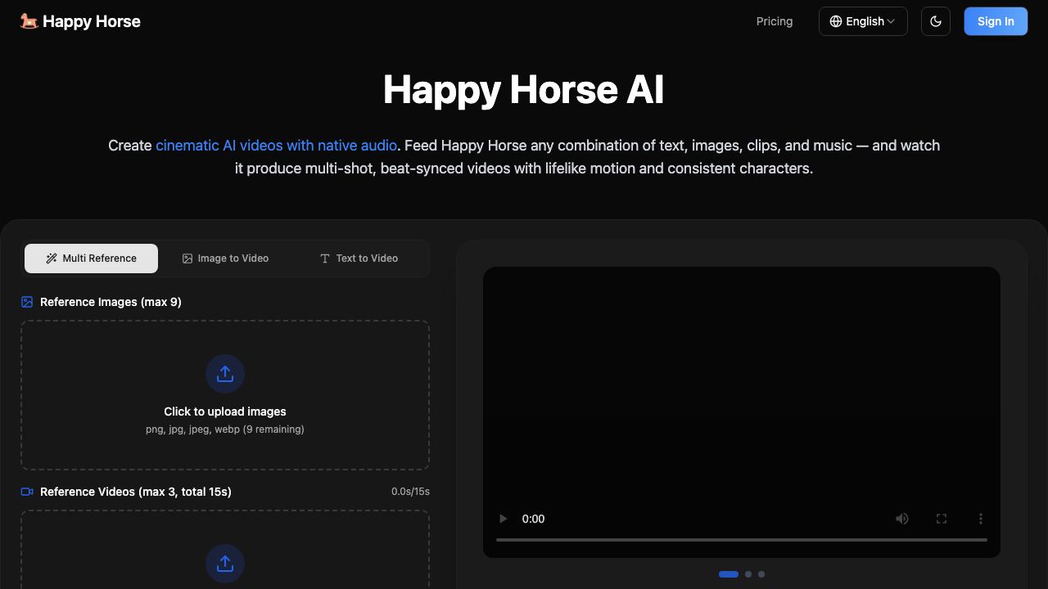Viewport: 1048px width, 589px height.
Task: Enter fullscreen on the video player
Action: [x=942, y=519]
